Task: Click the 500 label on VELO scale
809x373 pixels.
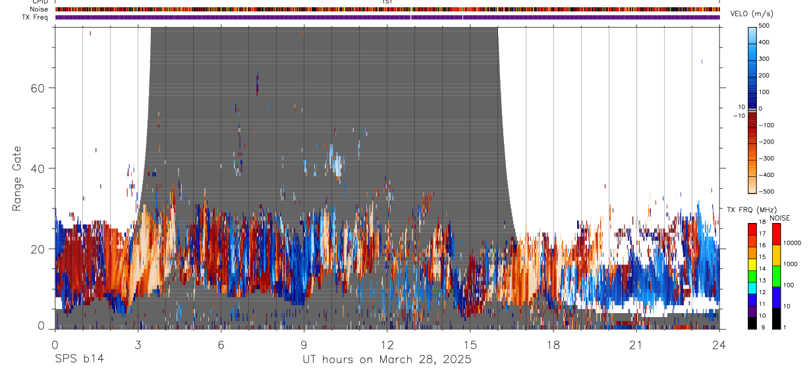Action: tap(765, 26)
